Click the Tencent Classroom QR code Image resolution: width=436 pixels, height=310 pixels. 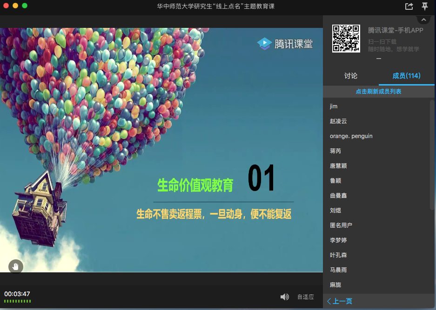[346, 39]
